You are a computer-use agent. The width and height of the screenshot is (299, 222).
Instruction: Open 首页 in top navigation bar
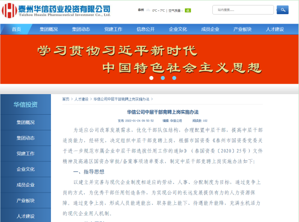tap(17, 29)
